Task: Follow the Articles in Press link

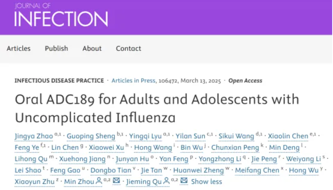Action: pos(133,81)
